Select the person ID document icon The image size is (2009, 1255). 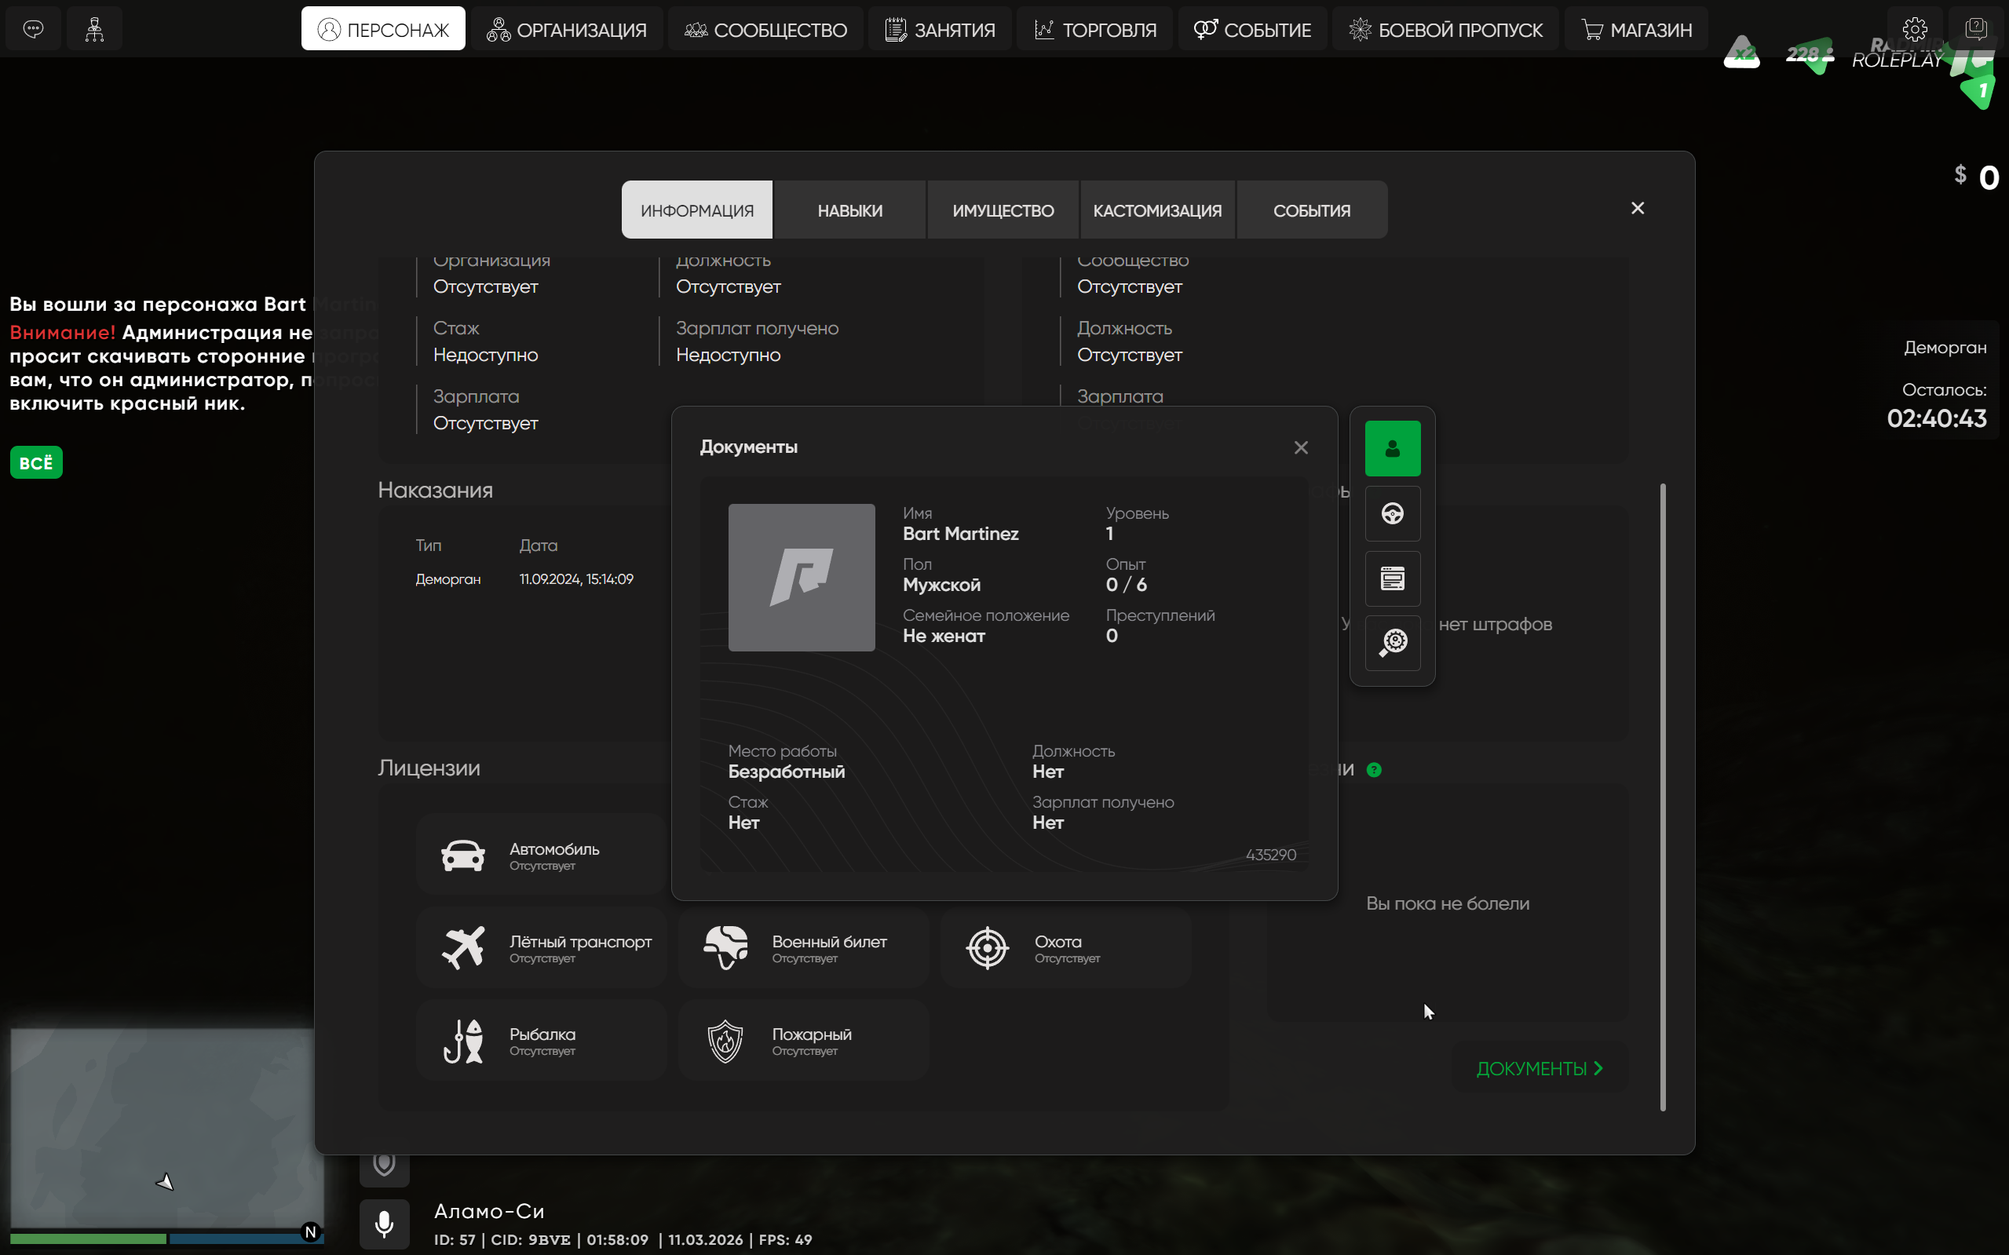(x=1392, y=449)
